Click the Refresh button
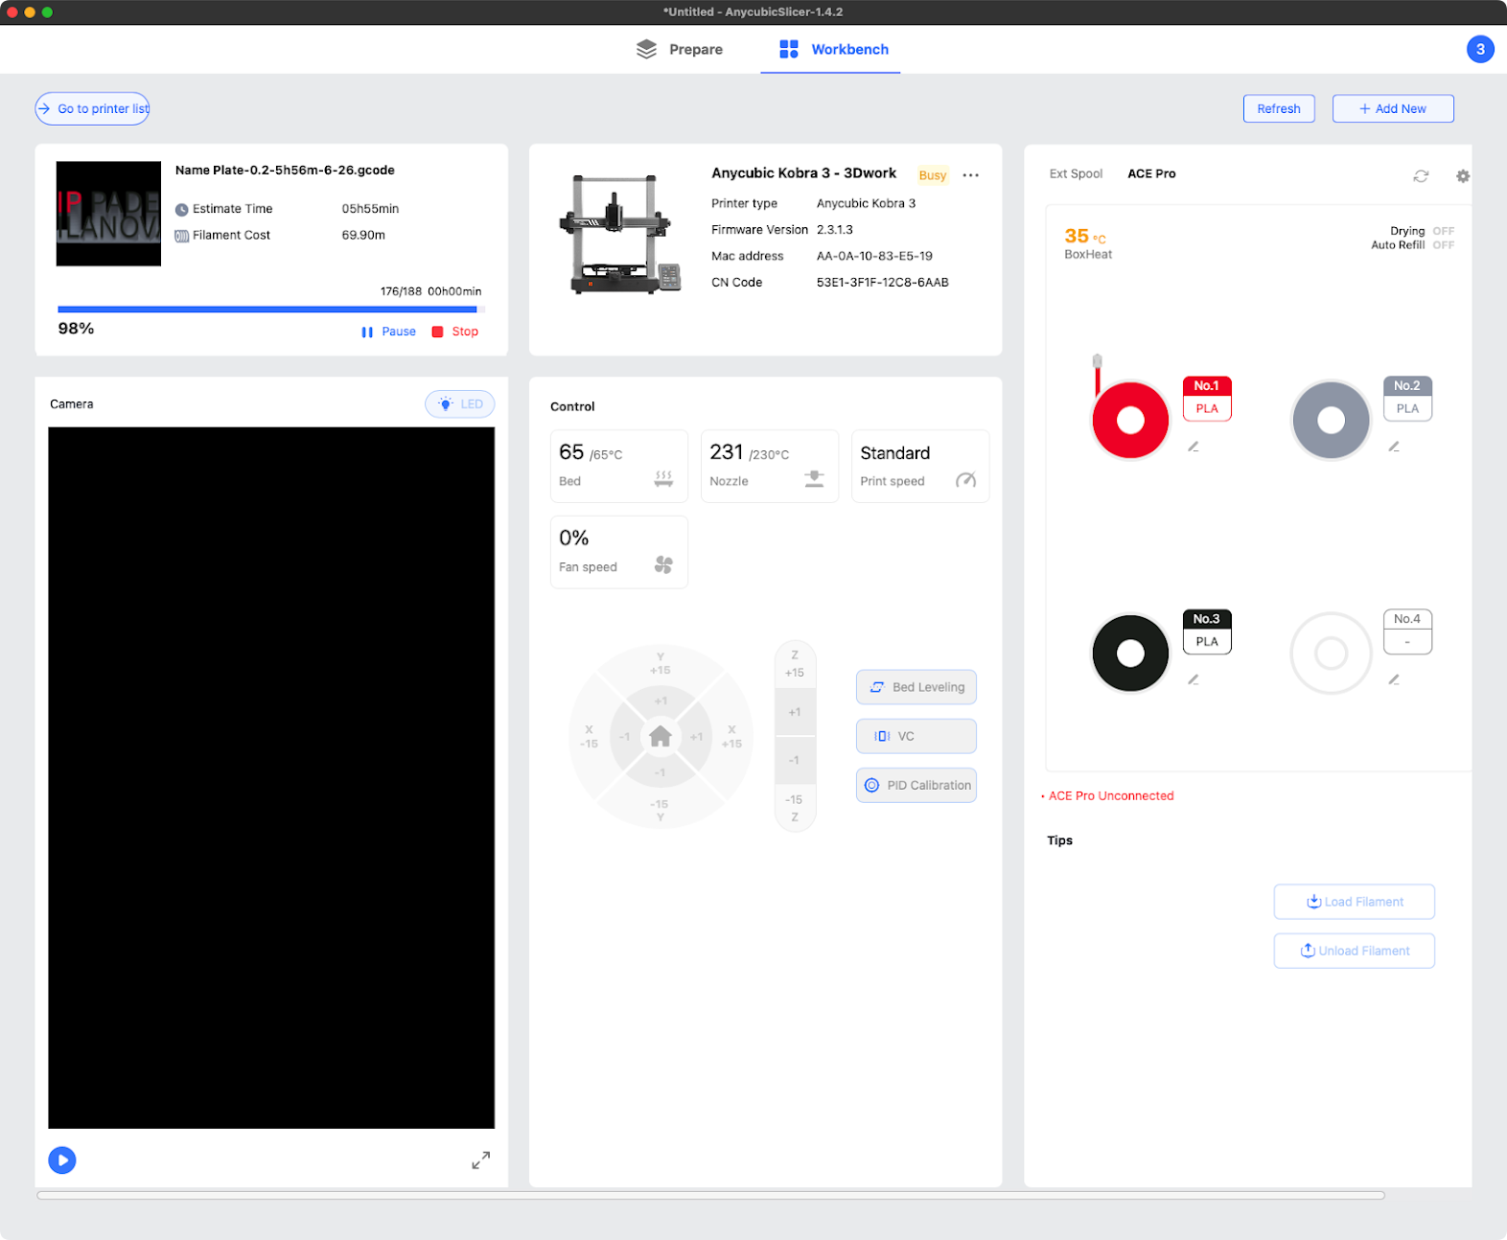The height and width of the screenshot is (1240, 1507). click(1279, 108)
